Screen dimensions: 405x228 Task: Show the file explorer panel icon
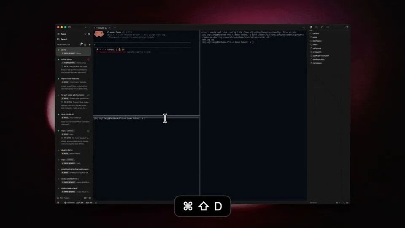pos(311,27)
